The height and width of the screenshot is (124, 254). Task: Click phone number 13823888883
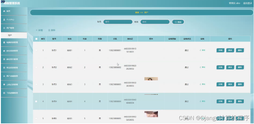point(115,84)
